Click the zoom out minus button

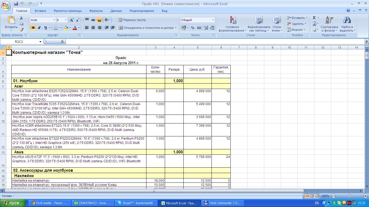(334, 196)
